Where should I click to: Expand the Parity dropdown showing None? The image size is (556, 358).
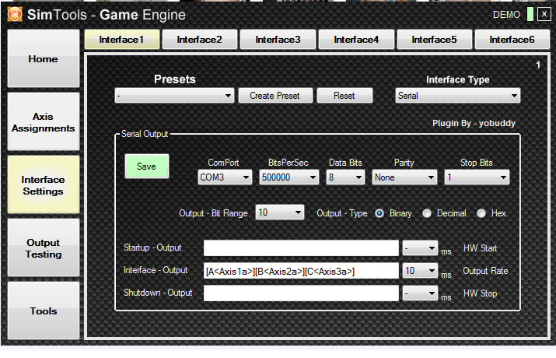coord(404,177)
